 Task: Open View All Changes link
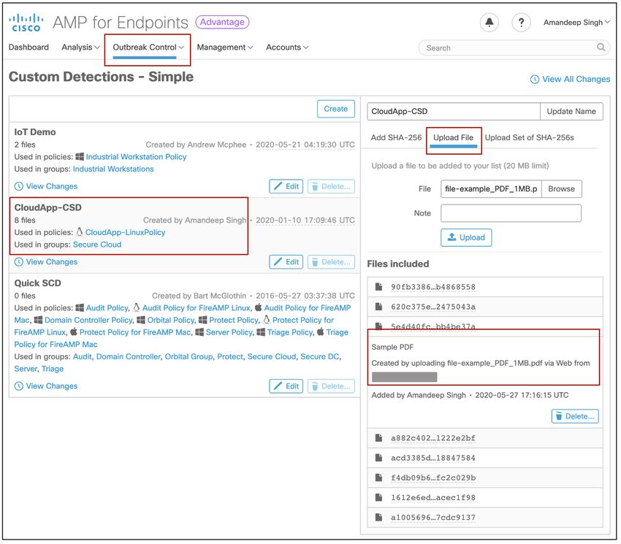point(576,79)
